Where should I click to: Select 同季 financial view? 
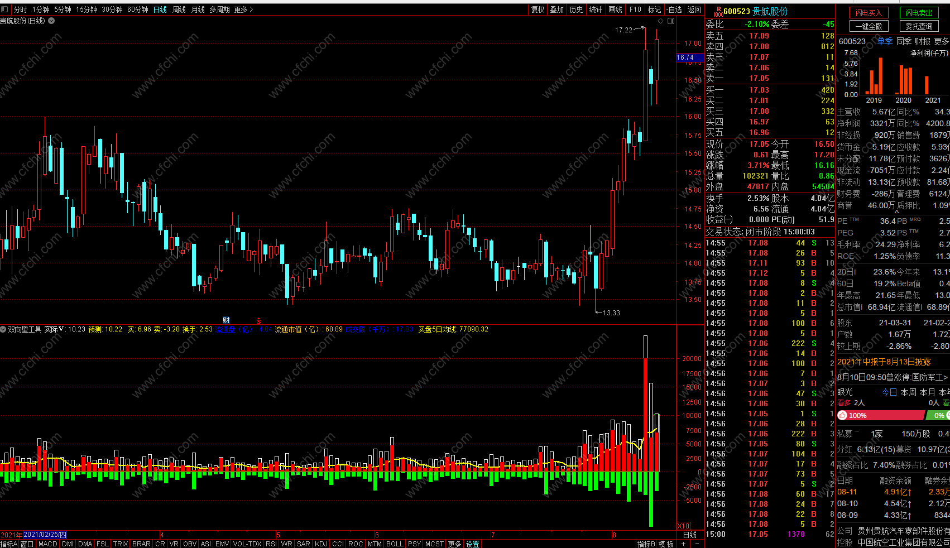click(x=904, y=41)
